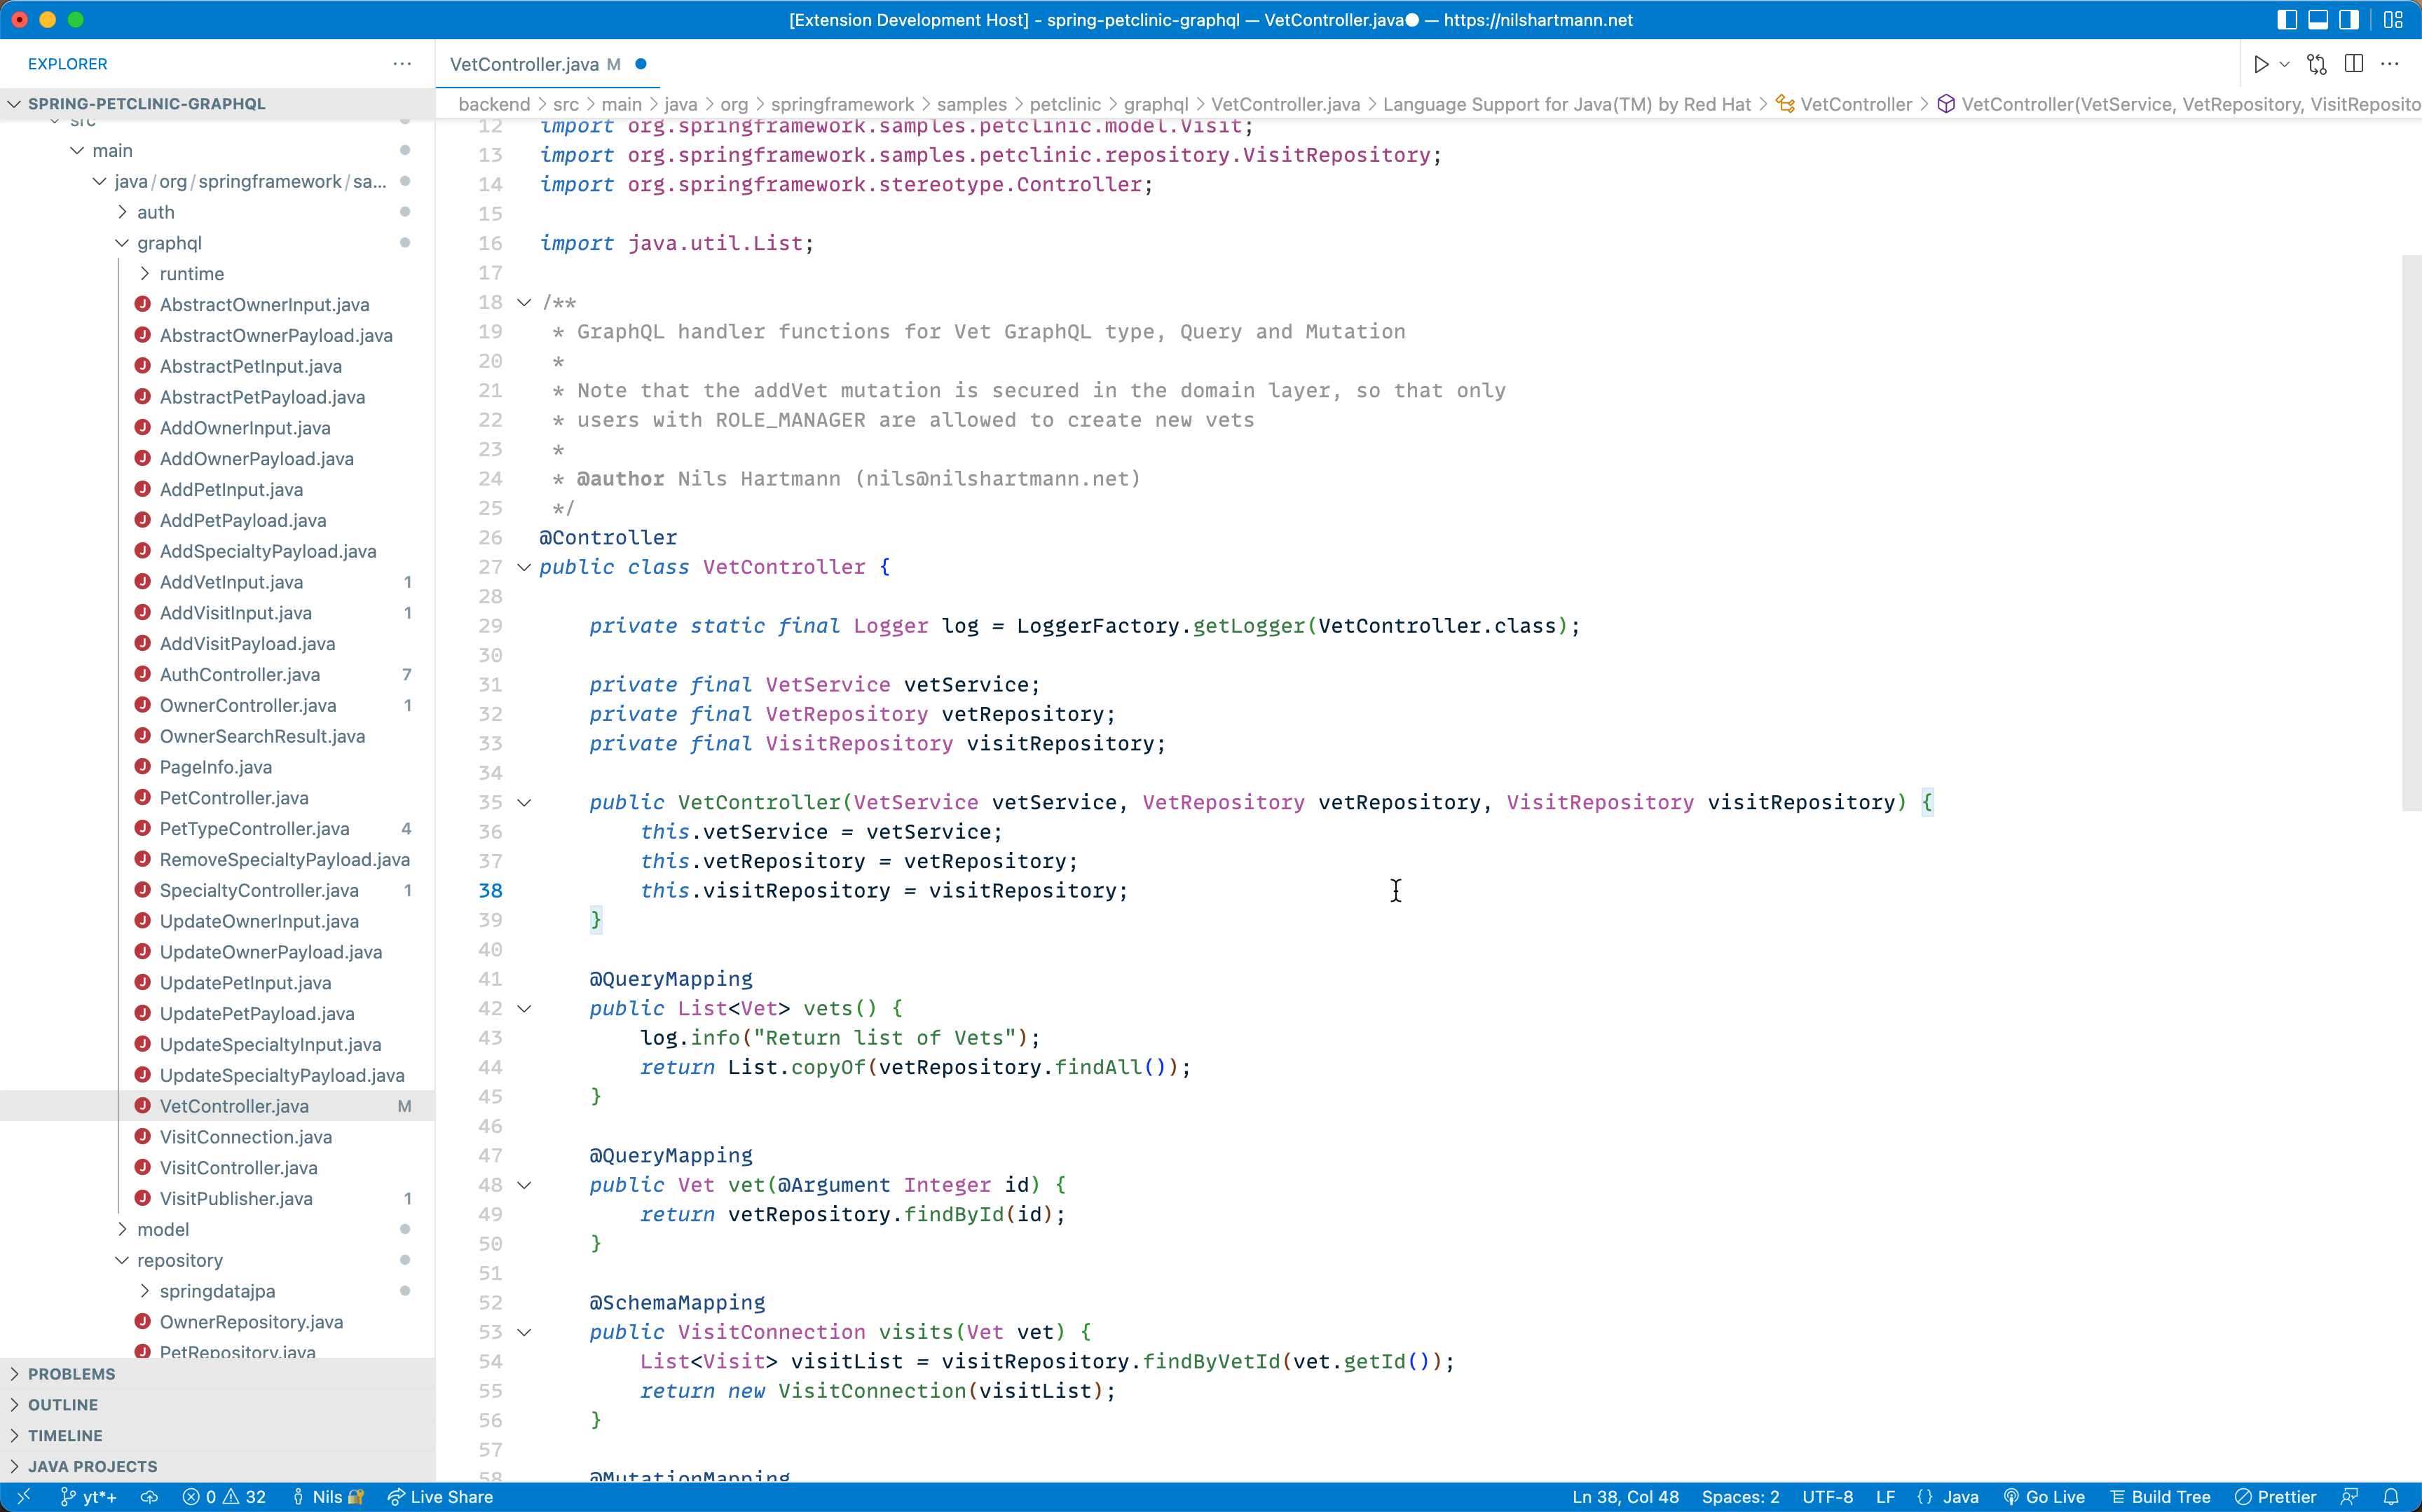Open VisitController.java in explorer
2422x1512 pixels.
(x=238, y=1168)
